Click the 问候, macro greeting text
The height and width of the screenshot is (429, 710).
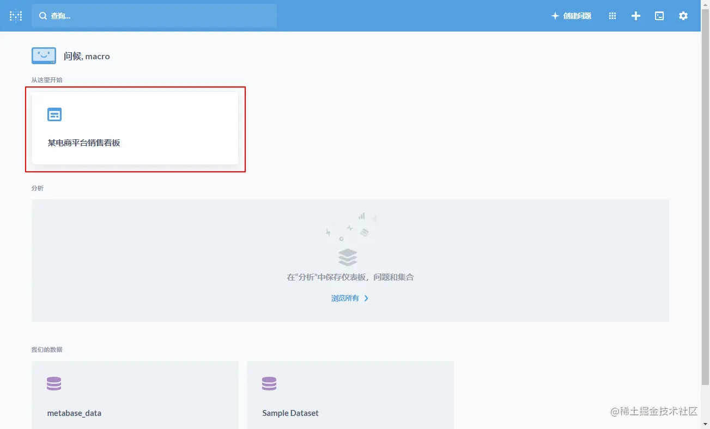[87, 56]
